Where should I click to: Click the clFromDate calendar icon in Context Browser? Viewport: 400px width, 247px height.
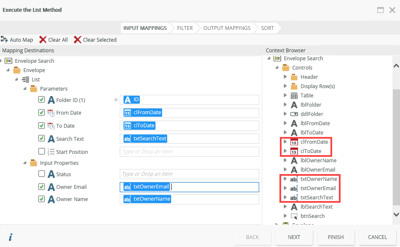[x=294, y=142]
